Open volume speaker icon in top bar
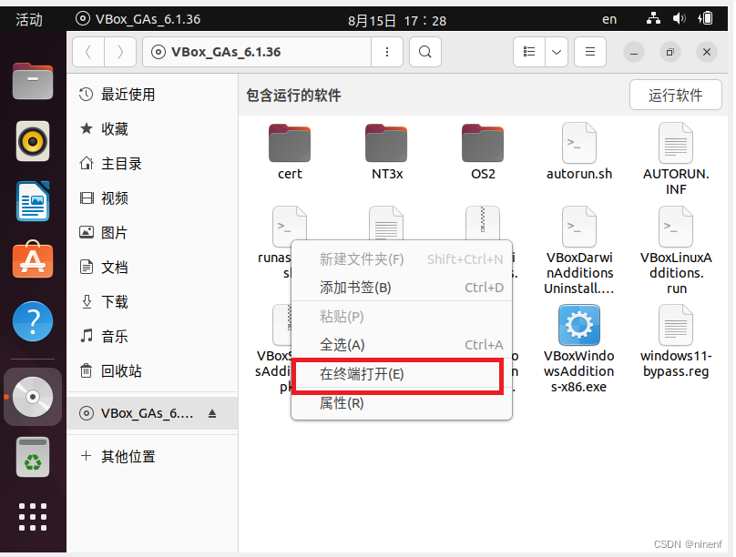The height and width of the screenshot is (557, 736). tap(679, 19)
